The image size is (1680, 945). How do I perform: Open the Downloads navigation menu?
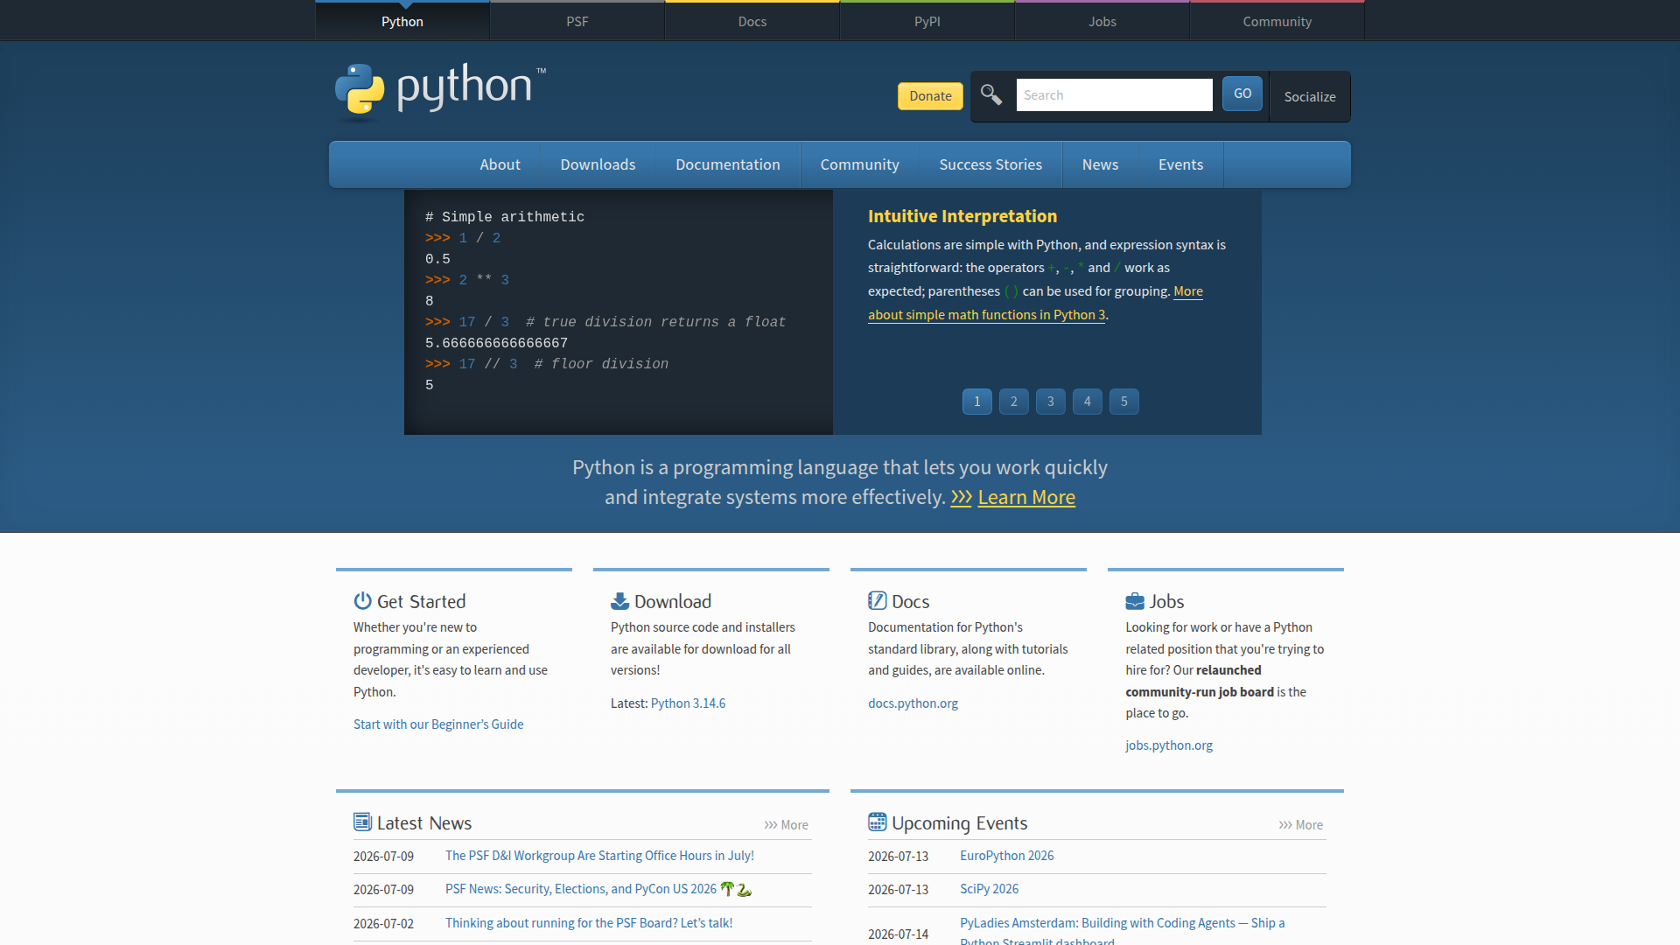[x=598, y=164]
